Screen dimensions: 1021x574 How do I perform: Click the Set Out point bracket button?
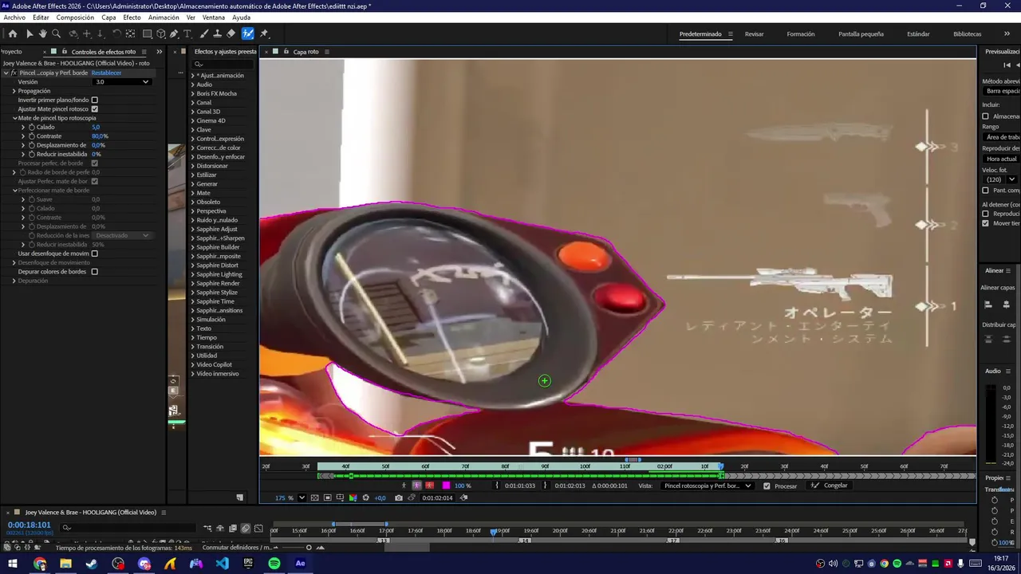pos(546,486)
